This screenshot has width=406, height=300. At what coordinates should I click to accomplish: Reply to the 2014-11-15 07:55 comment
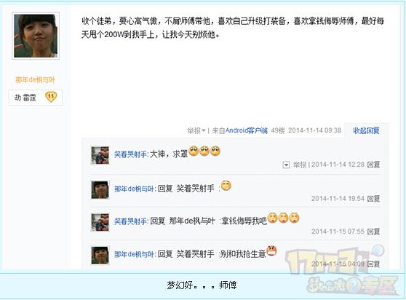click(373, 232)
